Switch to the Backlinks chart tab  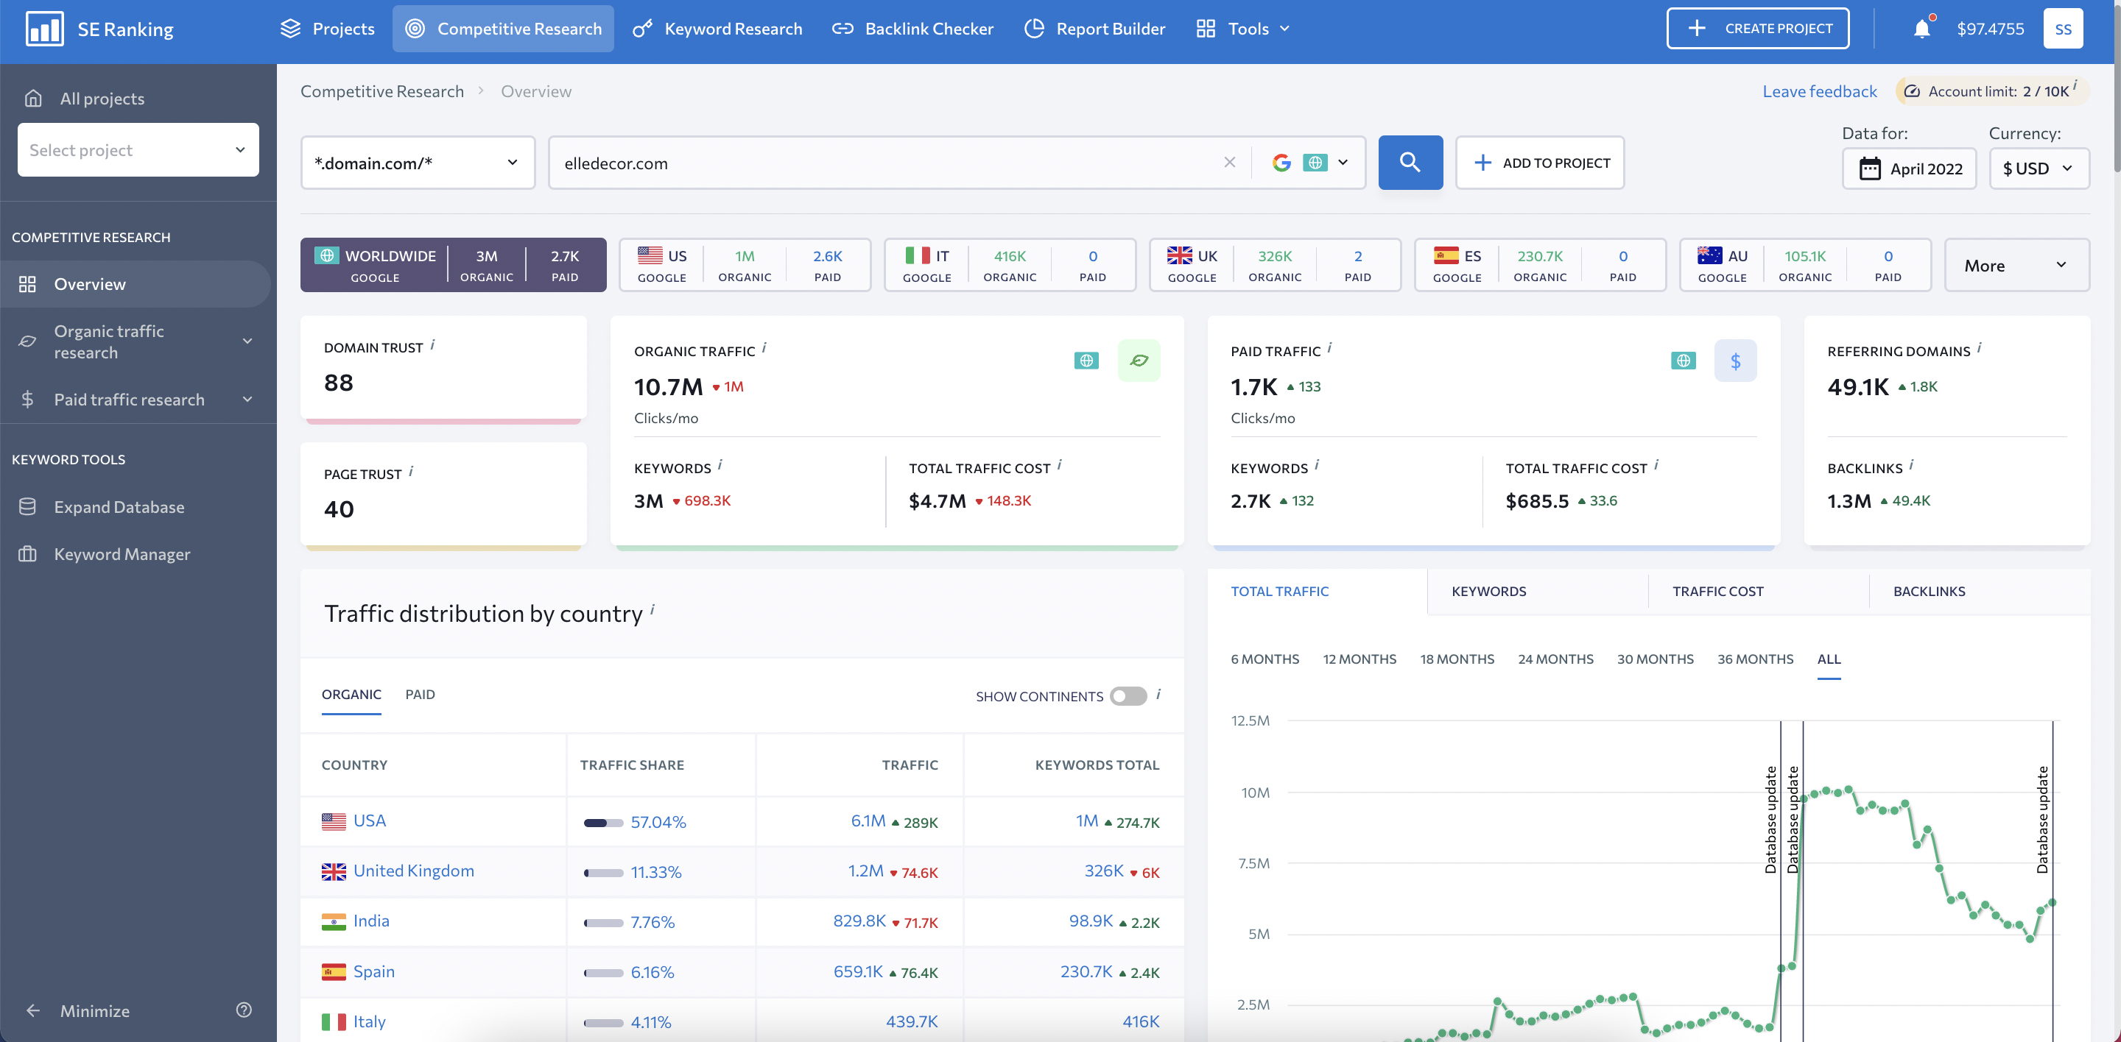(1928, 590)
